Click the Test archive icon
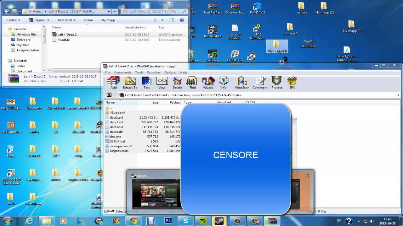 (x=147, y=83)
